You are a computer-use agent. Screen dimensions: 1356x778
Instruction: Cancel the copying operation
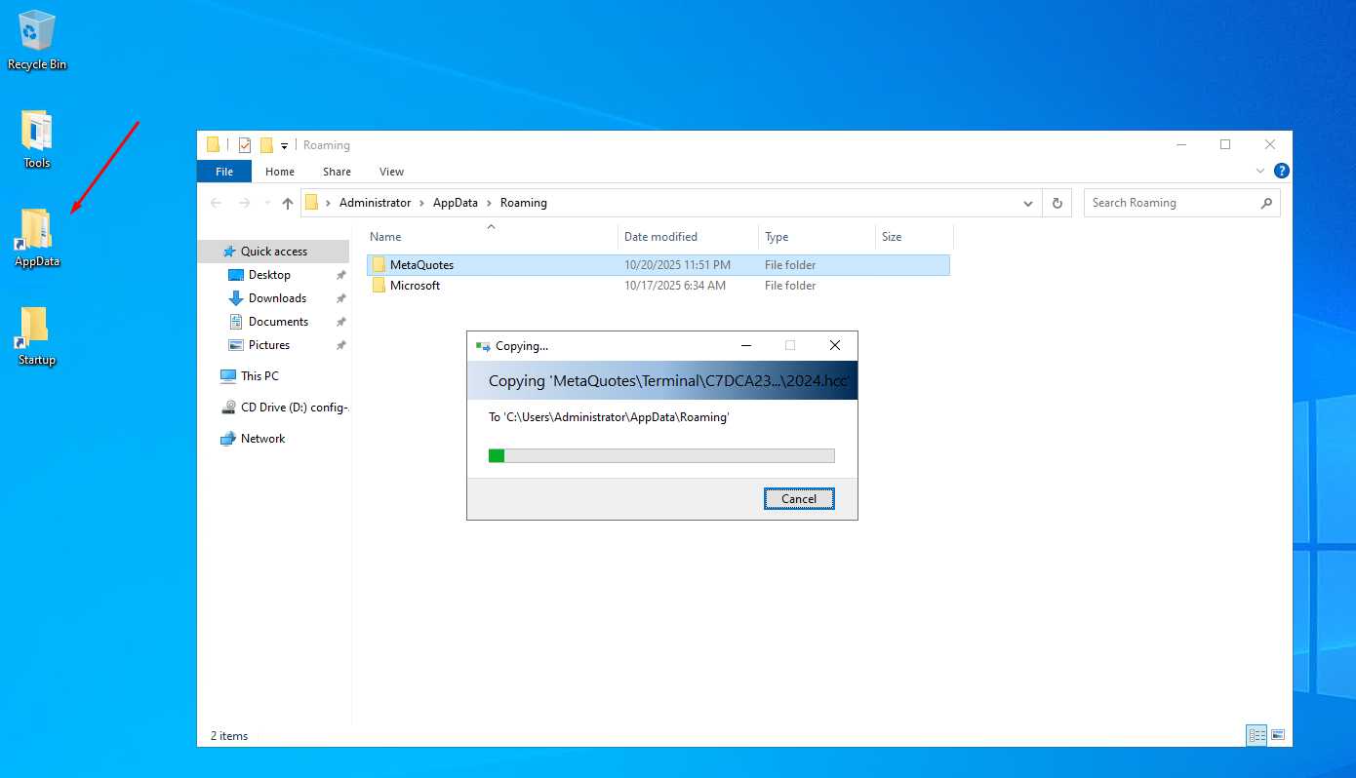(798, 498)
